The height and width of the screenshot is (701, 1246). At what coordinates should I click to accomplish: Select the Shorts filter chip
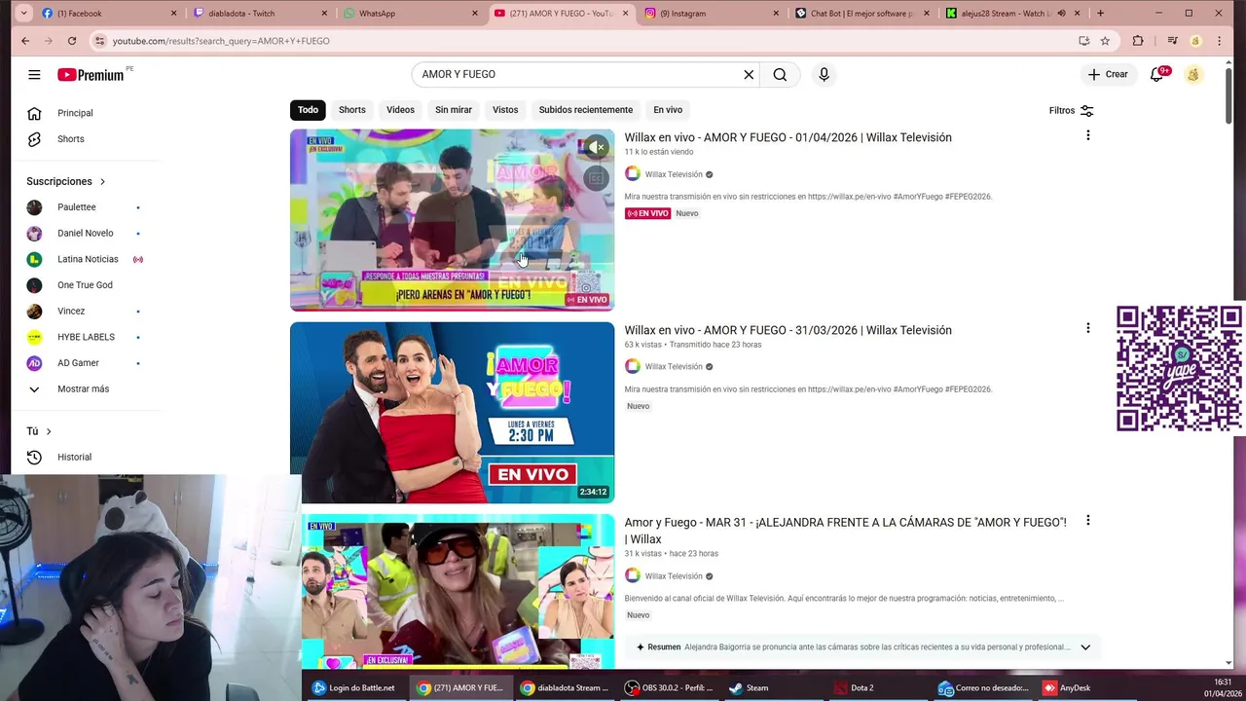(x=352, y=110)
